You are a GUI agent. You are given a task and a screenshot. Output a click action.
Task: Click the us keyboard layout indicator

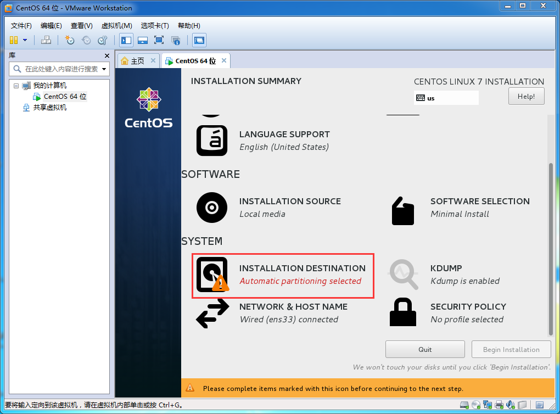(x=446, y=98)
